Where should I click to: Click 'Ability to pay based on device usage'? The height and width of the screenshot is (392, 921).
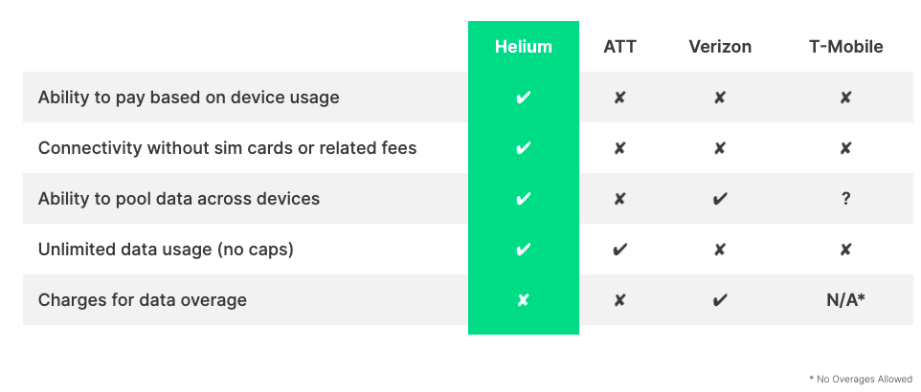coord(189,98)
